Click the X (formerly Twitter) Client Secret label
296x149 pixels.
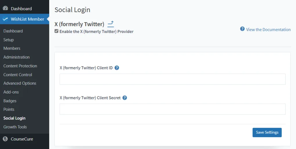pyautogui.click(x=90, y=98)
